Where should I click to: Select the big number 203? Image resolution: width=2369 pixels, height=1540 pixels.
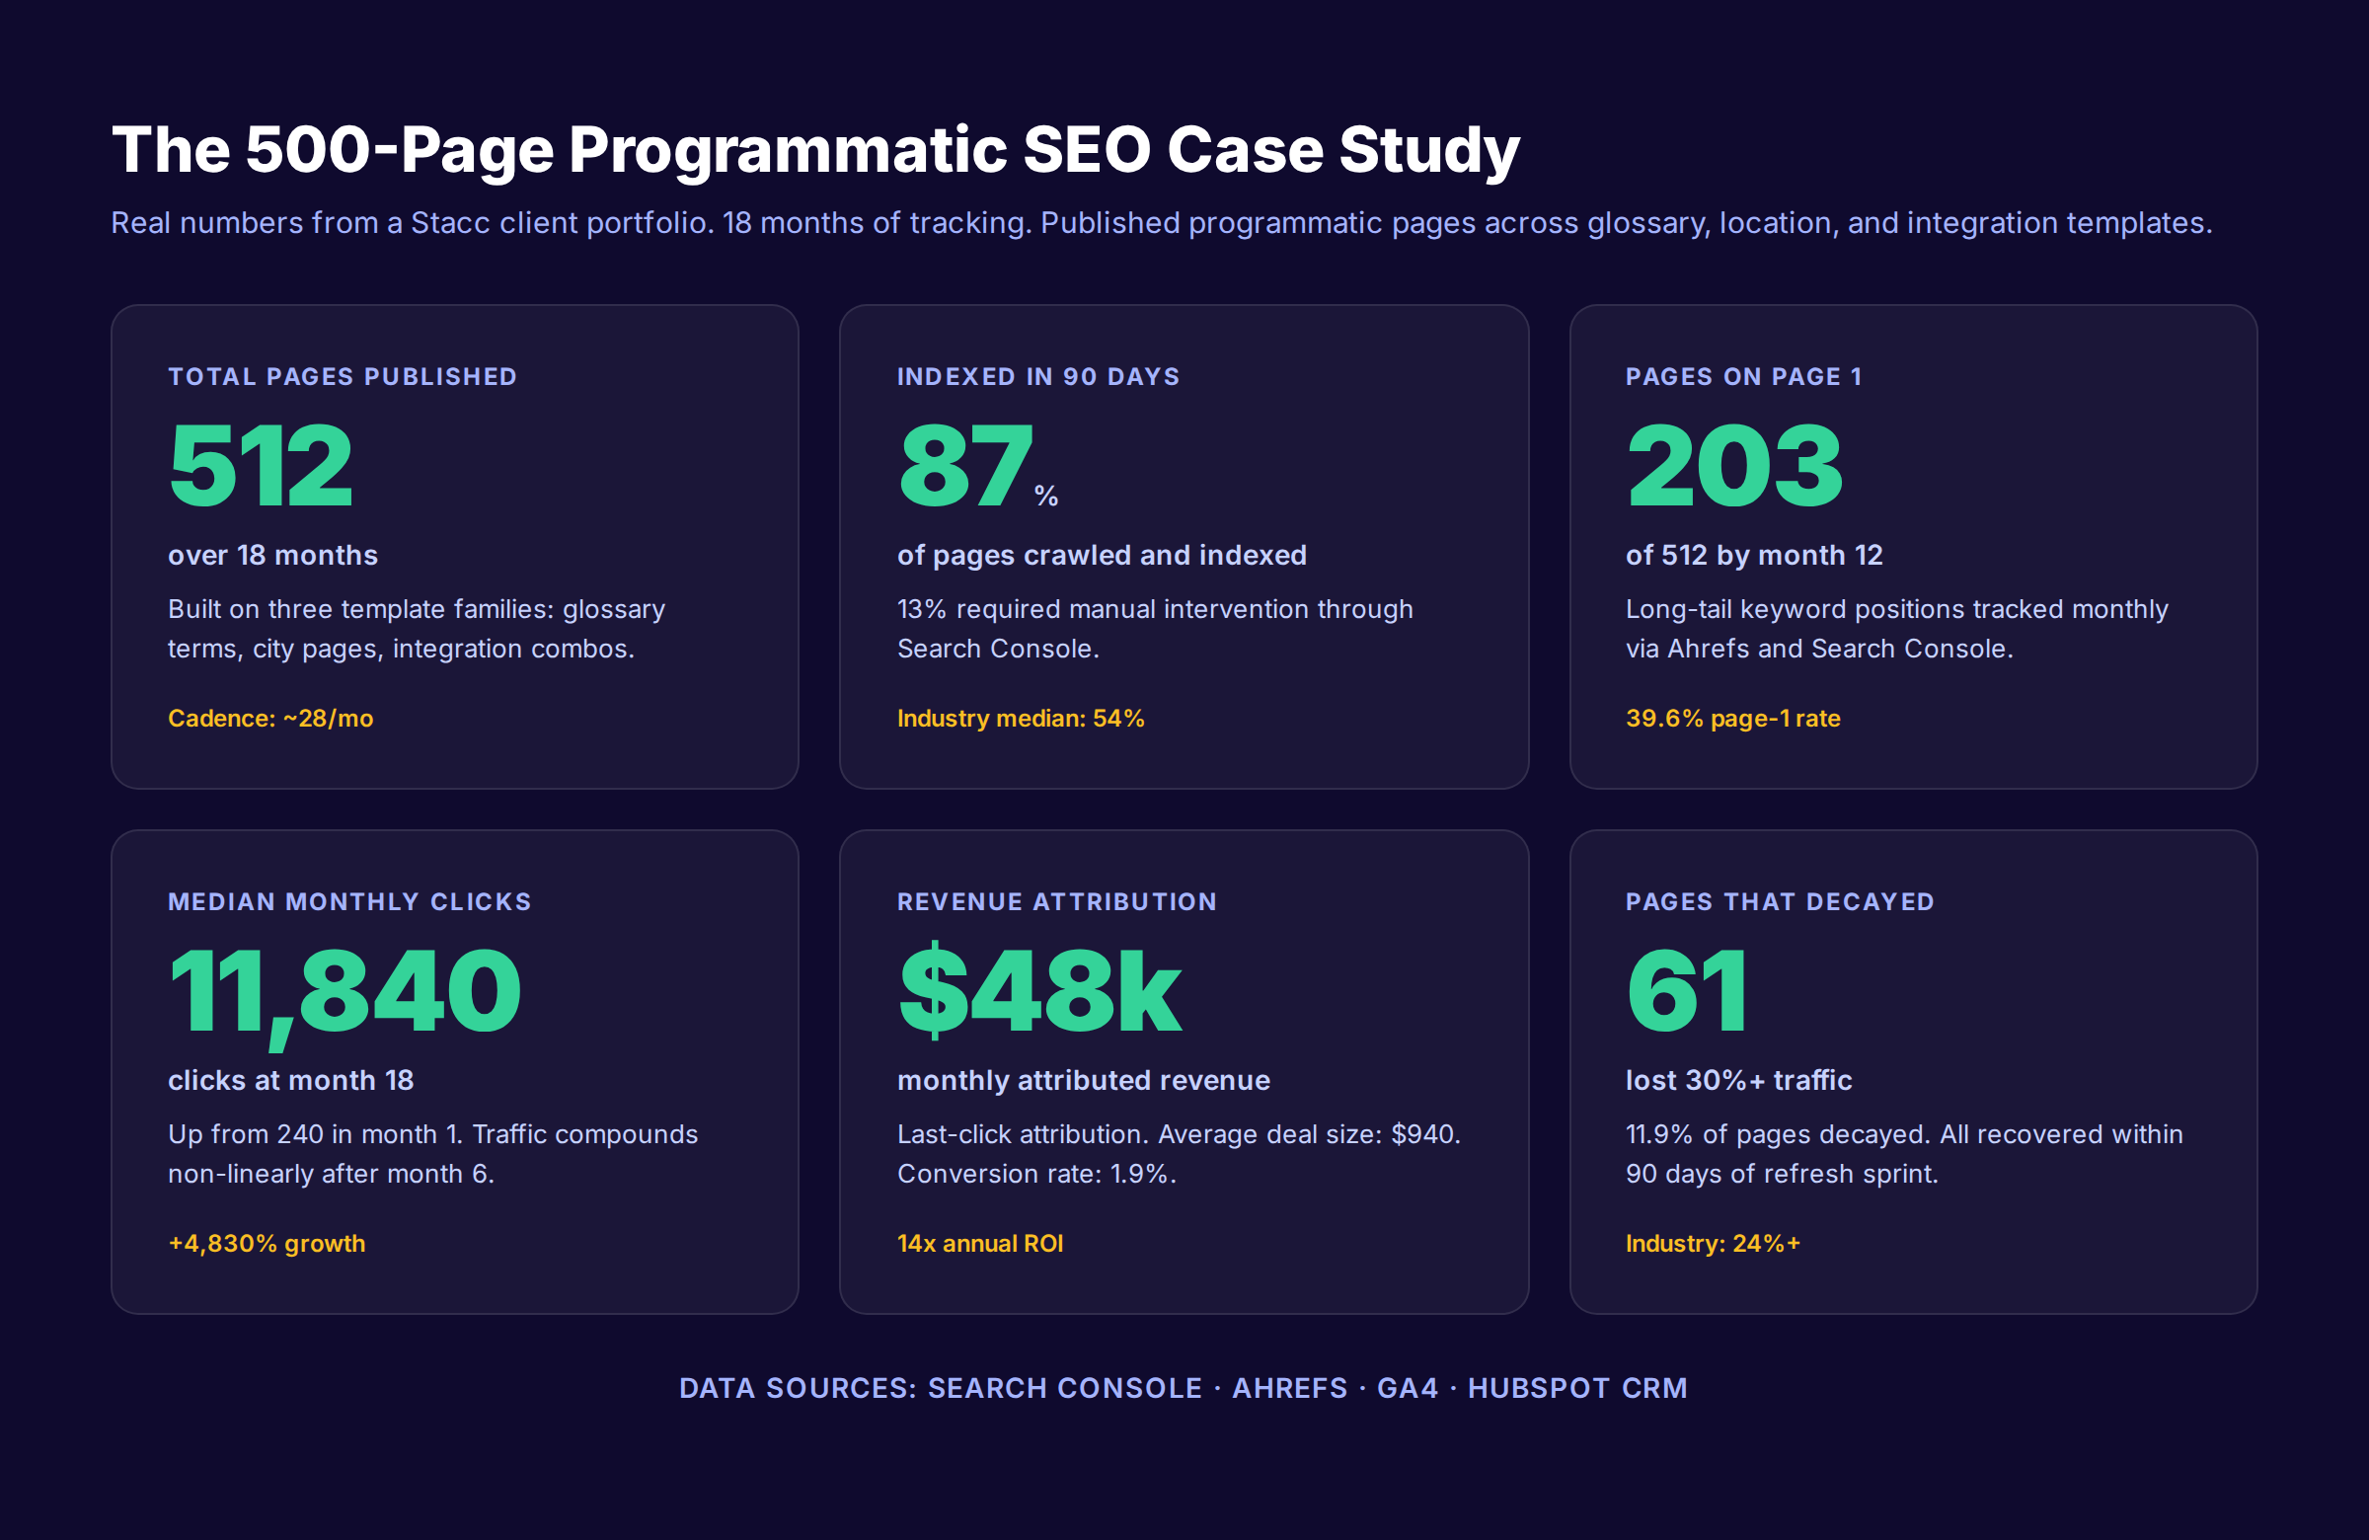[1735, 465]
